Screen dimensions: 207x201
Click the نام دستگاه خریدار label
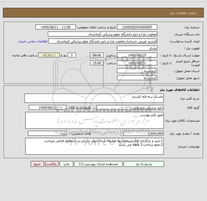point(187,34)
